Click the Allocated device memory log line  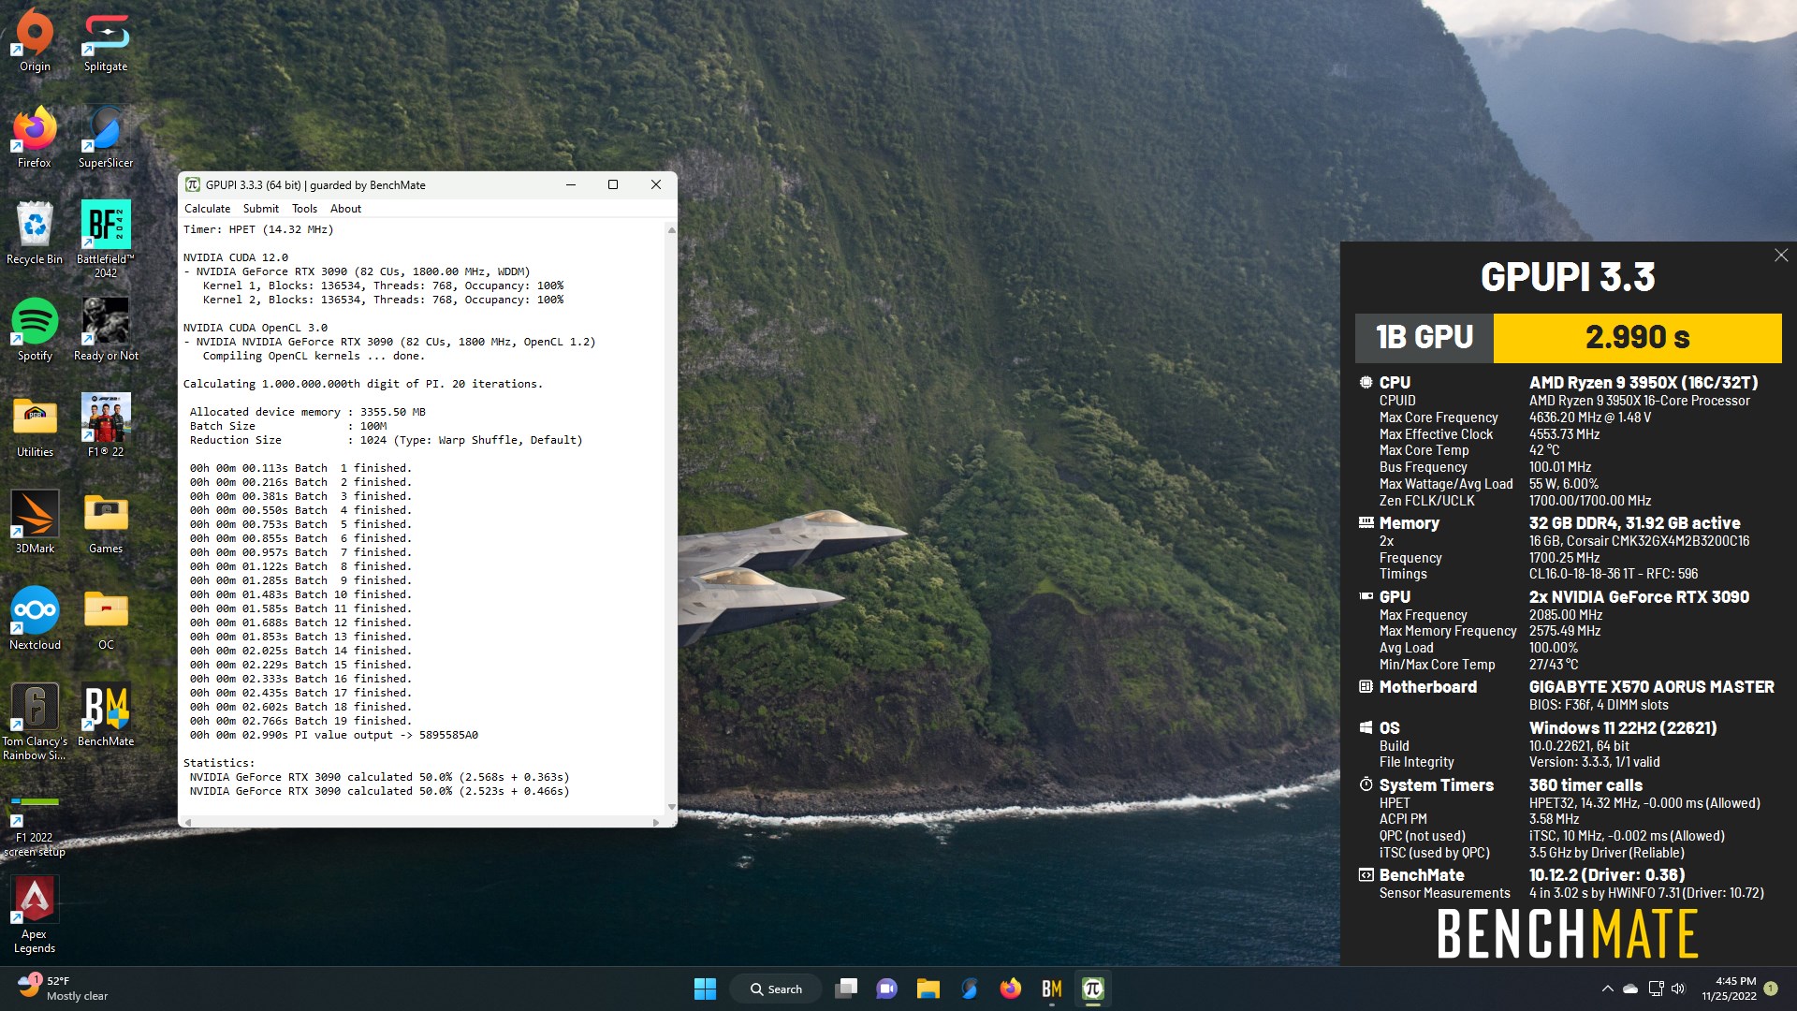[308, 412]
